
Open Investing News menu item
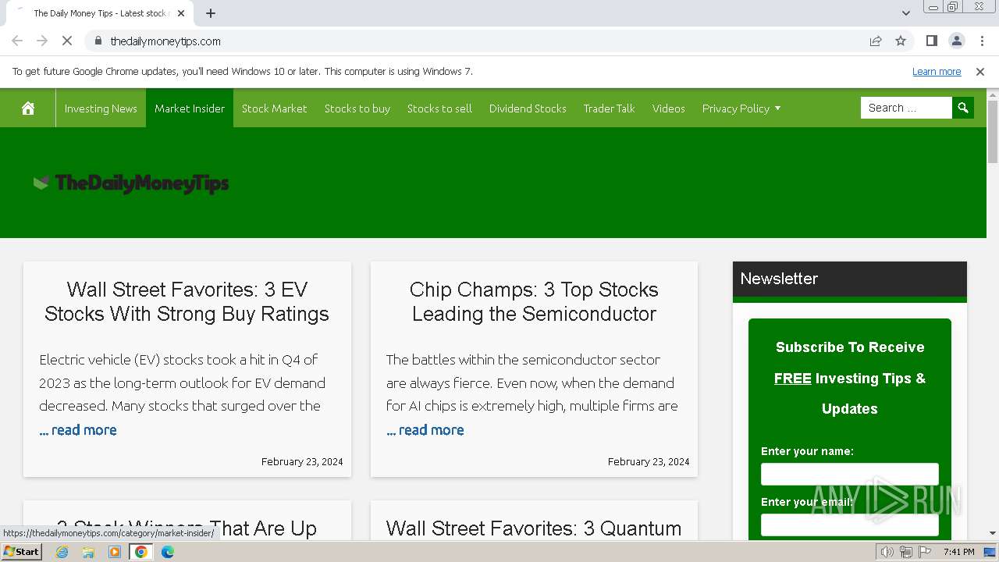pos(101,108)
